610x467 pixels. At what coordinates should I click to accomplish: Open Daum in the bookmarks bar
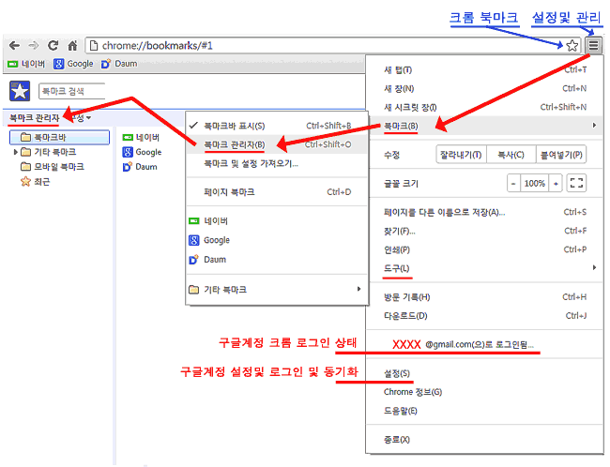(x=119, y=64)
